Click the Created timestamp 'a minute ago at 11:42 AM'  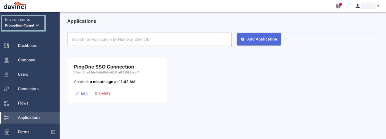(113, 82)
